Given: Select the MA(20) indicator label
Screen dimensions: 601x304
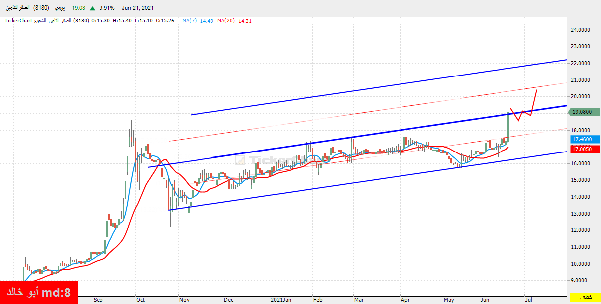Looking at the screenshot, I should click(226, 21).
